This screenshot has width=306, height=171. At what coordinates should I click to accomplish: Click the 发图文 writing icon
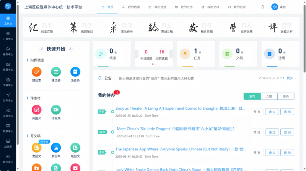click(36, 148)
